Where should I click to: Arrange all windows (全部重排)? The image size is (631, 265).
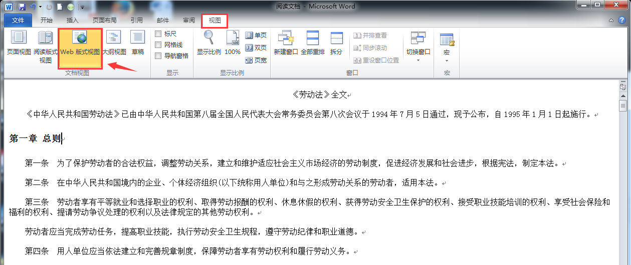[313, 43]
